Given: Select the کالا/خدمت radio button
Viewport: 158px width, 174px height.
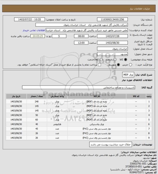Looking at the screenshot, I should click(101, 60).
